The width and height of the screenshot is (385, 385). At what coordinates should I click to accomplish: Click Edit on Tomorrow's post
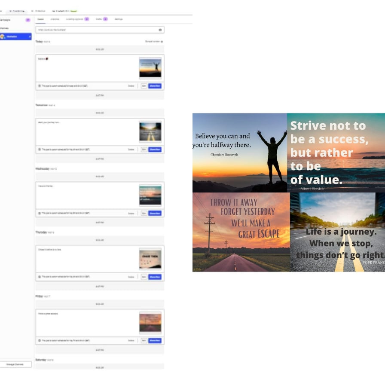click(144, 150)
